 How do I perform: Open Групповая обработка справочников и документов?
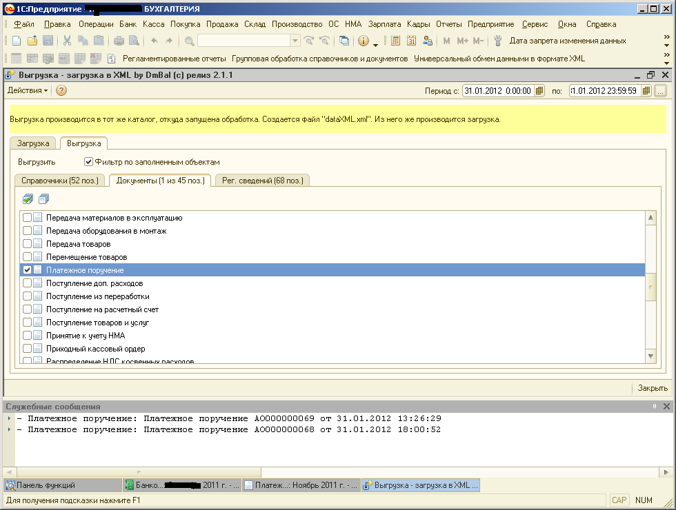coord(320,59)
